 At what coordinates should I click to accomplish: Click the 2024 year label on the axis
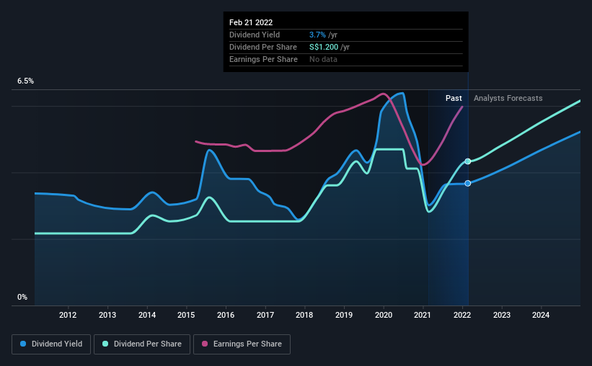(541, 315)
